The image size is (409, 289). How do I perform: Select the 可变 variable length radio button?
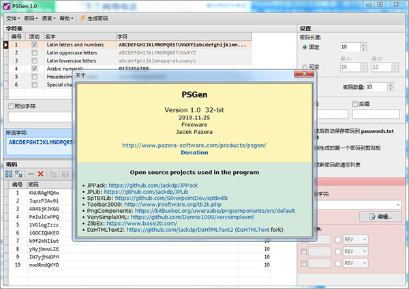pos(305,67)
